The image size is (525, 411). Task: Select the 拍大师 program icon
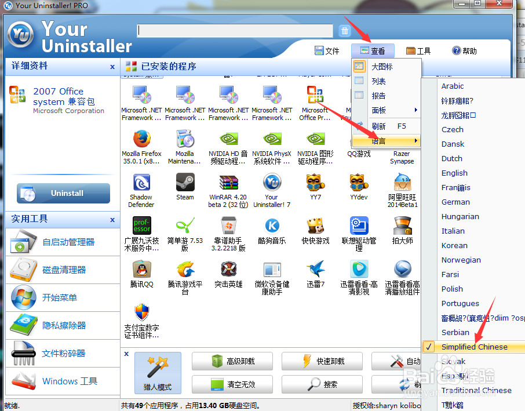[403, 225]
